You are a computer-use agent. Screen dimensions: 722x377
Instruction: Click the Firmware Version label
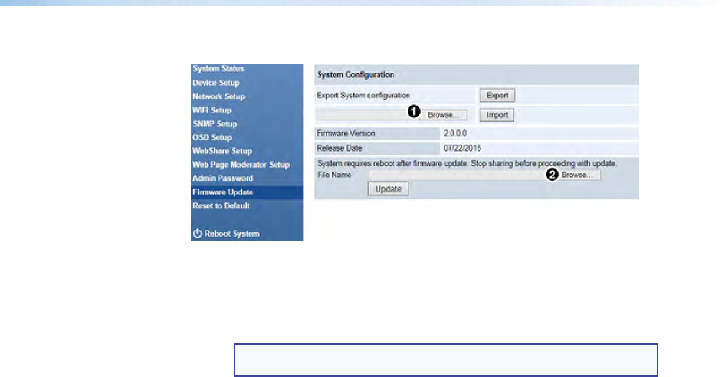pos(346,134)
